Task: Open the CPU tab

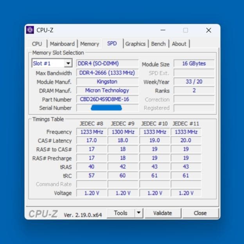Action: click(x=37, y=44)
